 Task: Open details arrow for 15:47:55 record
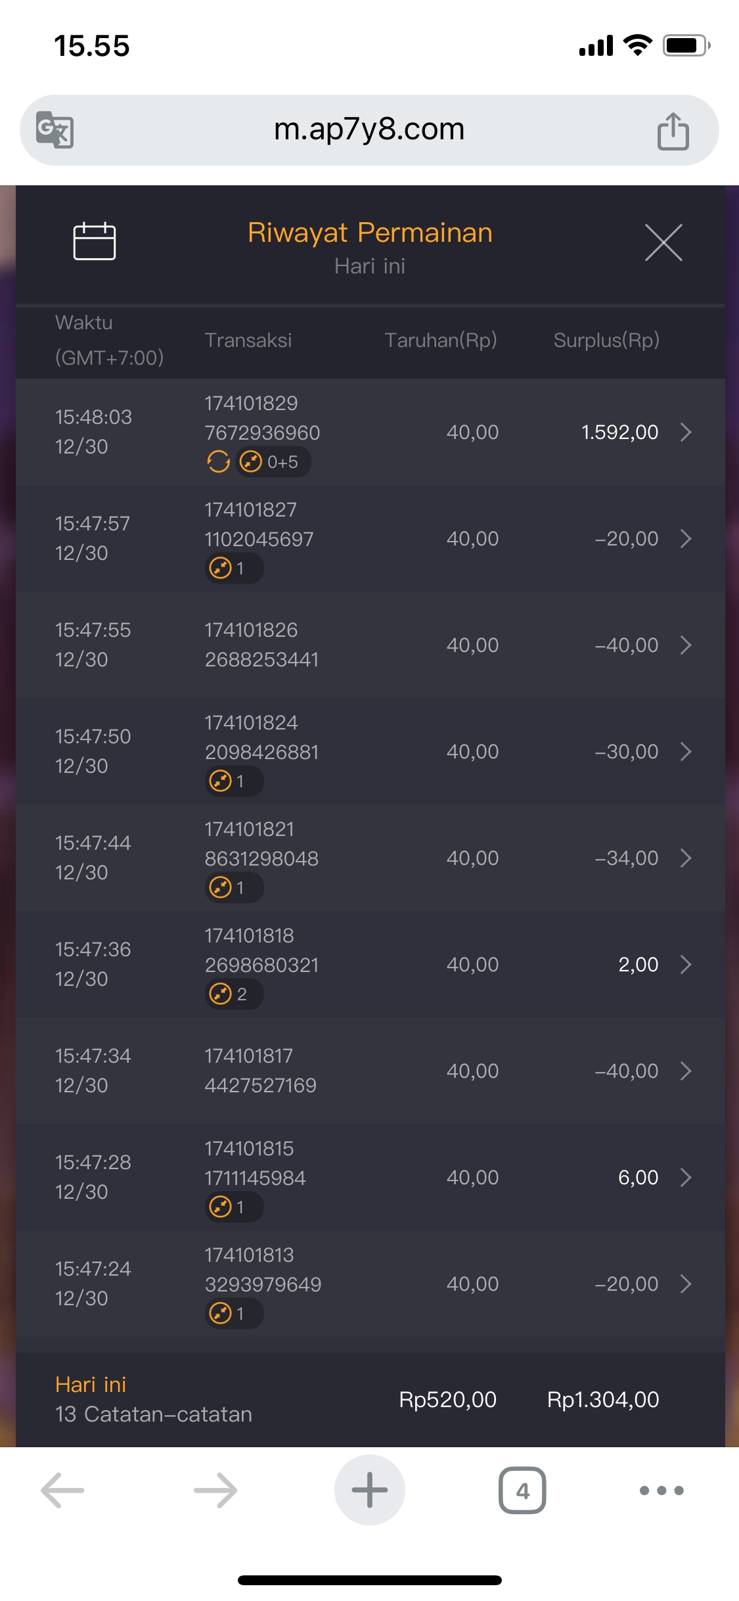pyautogui.click(x=686, y=645)
